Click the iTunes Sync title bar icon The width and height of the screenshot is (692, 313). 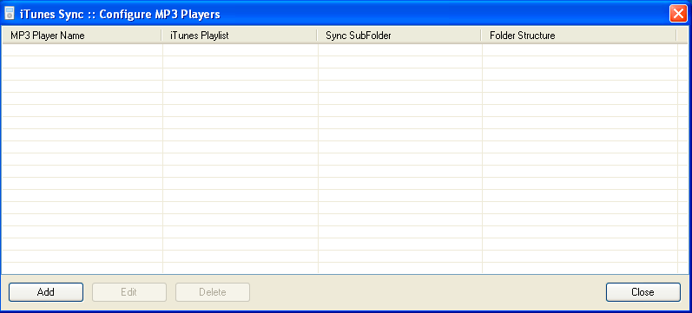click(10, 14)
